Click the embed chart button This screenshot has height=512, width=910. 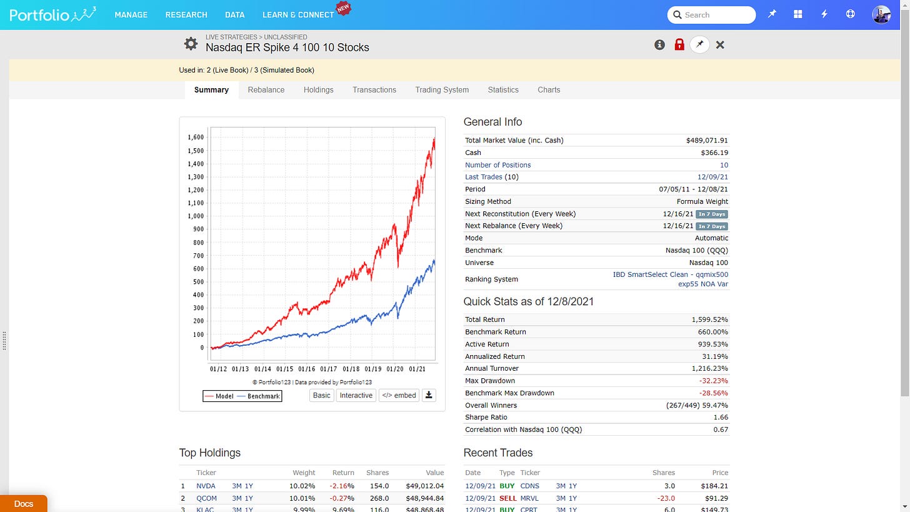tap(399, 395)
